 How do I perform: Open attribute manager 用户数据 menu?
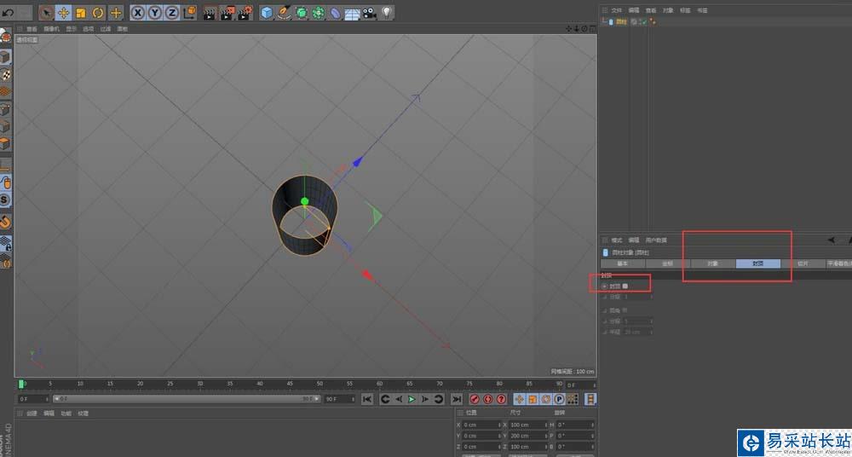[656, 240]
